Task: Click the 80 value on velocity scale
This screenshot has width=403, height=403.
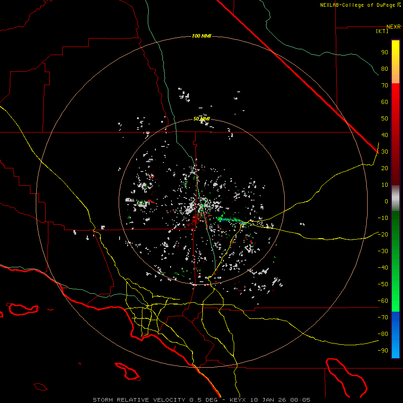Action: 385,69
